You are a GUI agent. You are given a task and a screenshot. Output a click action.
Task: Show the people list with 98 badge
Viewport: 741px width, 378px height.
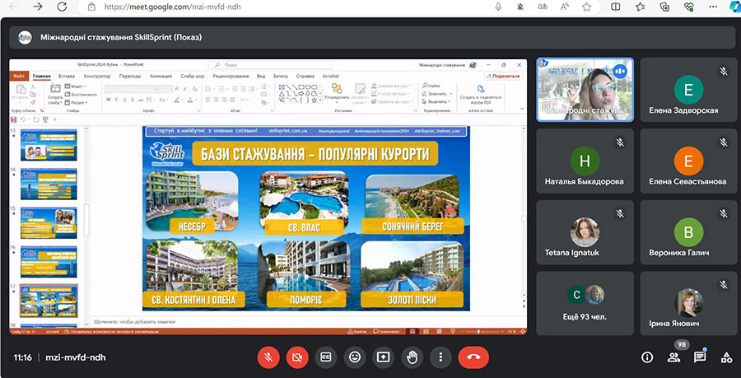673,357
